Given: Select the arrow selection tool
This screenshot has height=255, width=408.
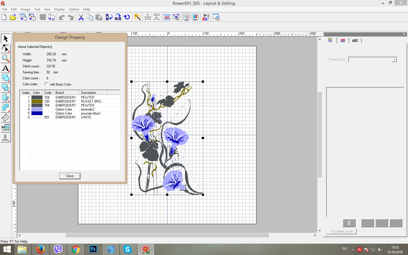Looking at the screenshot, I should click(x=6, y=38).
